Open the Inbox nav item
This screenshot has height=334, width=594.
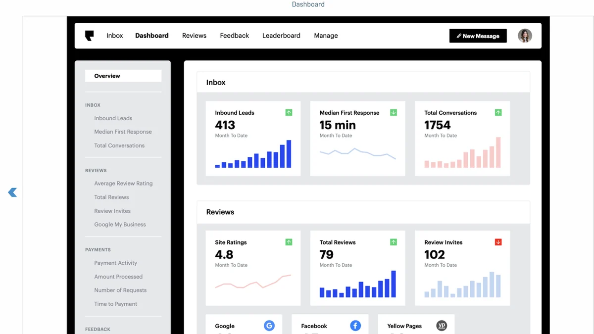(115, 36)
